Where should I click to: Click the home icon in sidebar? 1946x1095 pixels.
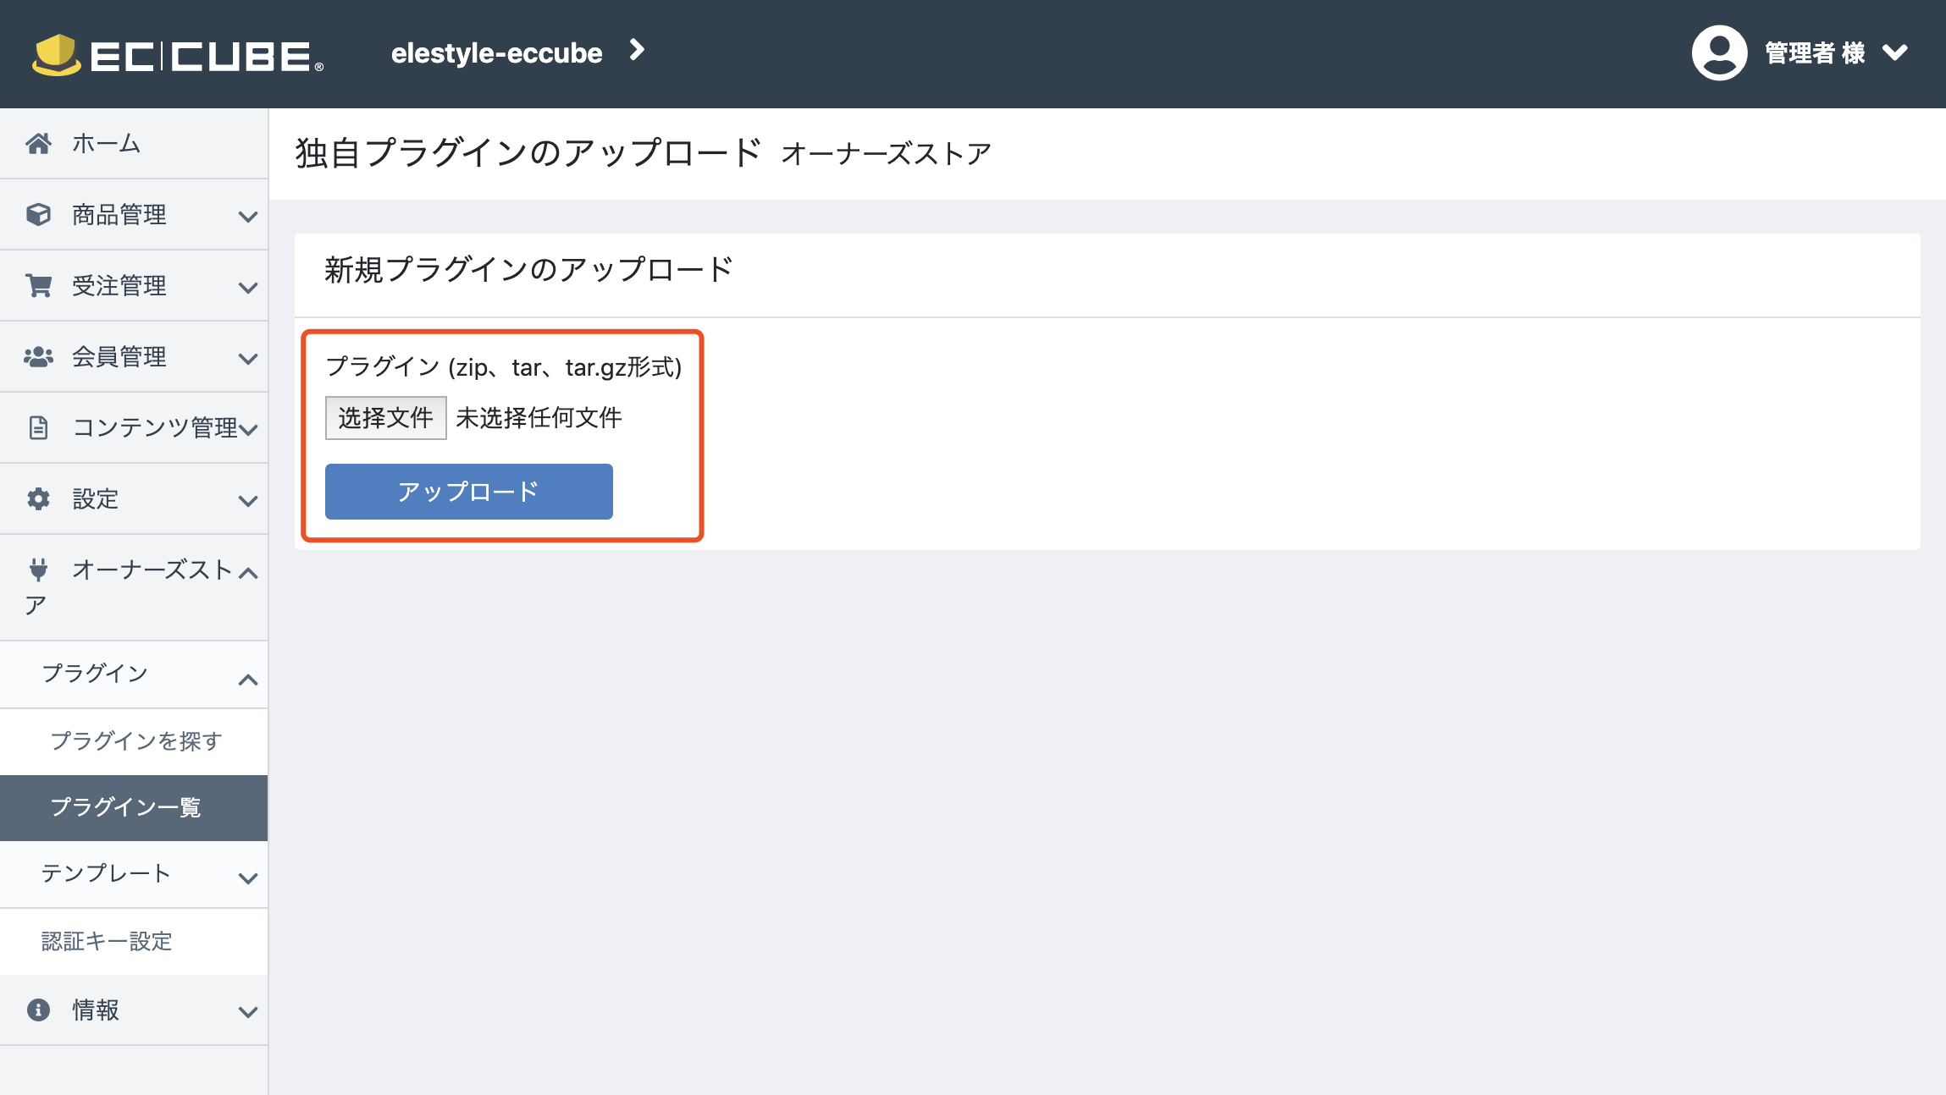38,144
